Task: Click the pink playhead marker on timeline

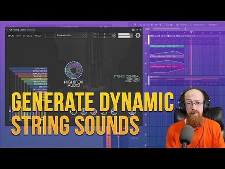Action: [x=191, y=32]
